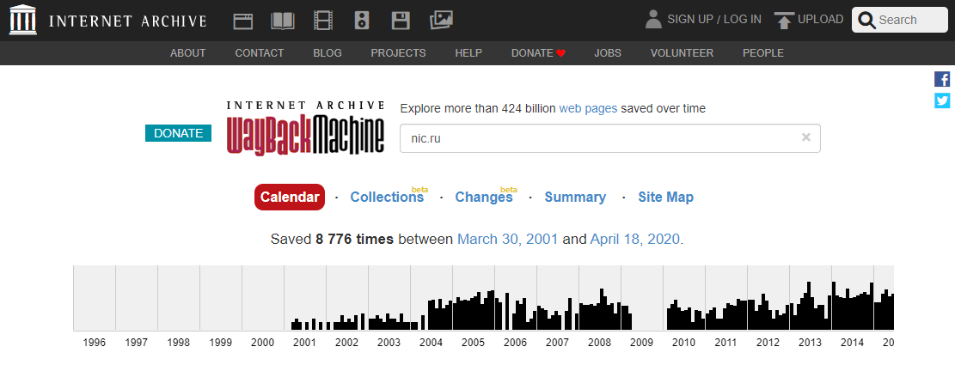Share via the Twitter icon

(942, 100)
